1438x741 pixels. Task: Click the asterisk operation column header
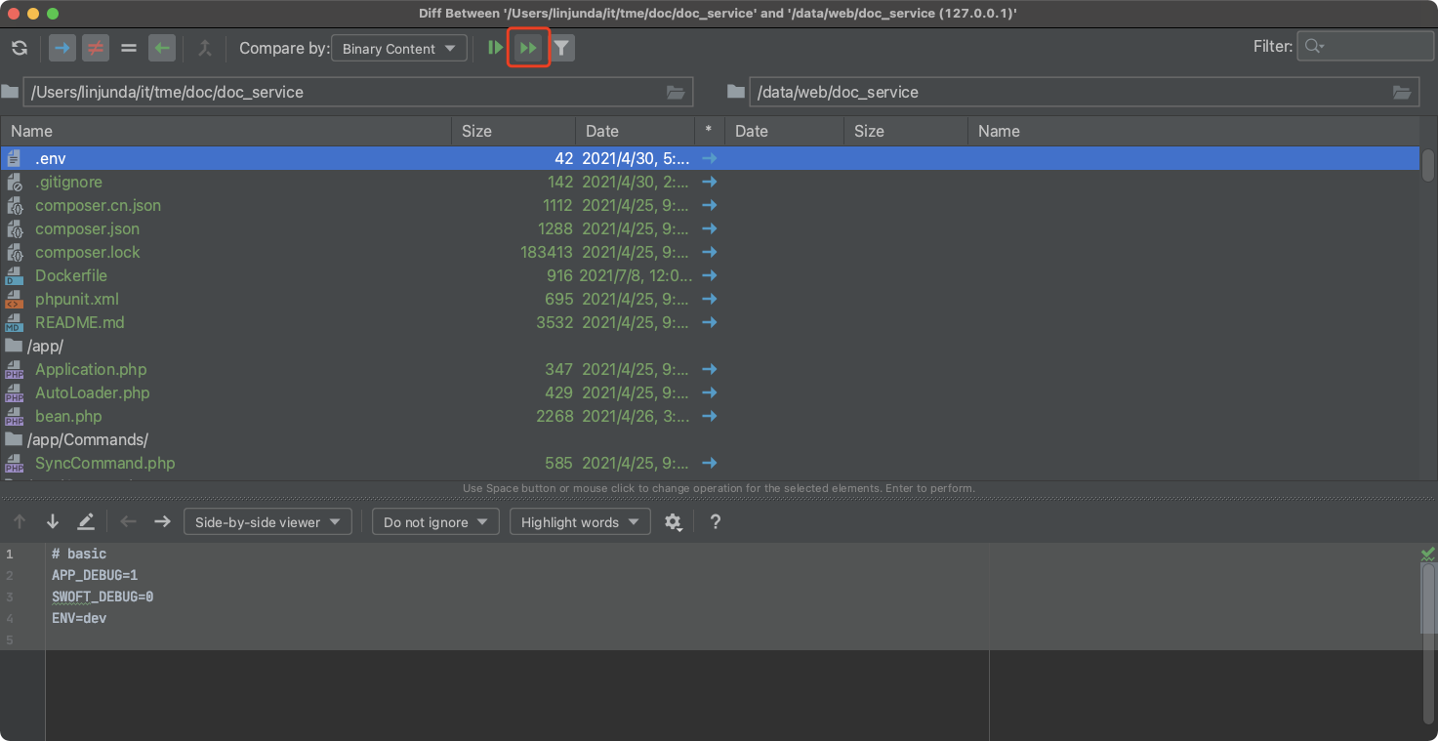click(709, 131)
